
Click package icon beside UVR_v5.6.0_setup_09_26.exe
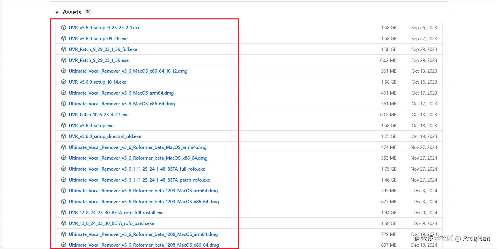[64, 38]
